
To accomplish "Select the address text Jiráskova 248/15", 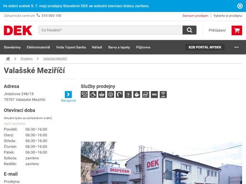I will [x=19, y=94].
